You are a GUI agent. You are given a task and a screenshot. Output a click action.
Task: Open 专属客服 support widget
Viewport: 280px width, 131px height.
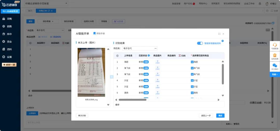coord(275,46)
